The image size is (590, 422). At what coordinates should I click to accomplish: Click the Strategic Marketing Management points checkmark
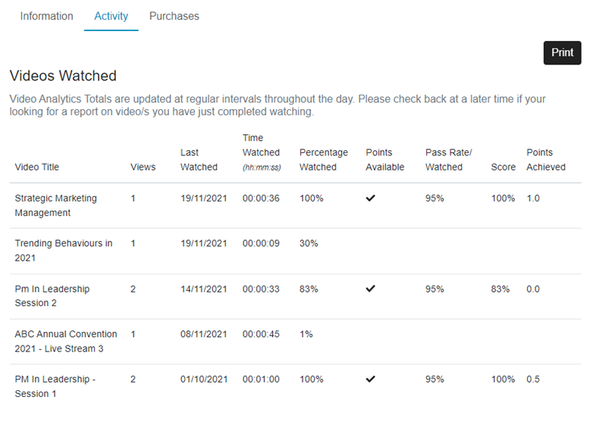371,198
